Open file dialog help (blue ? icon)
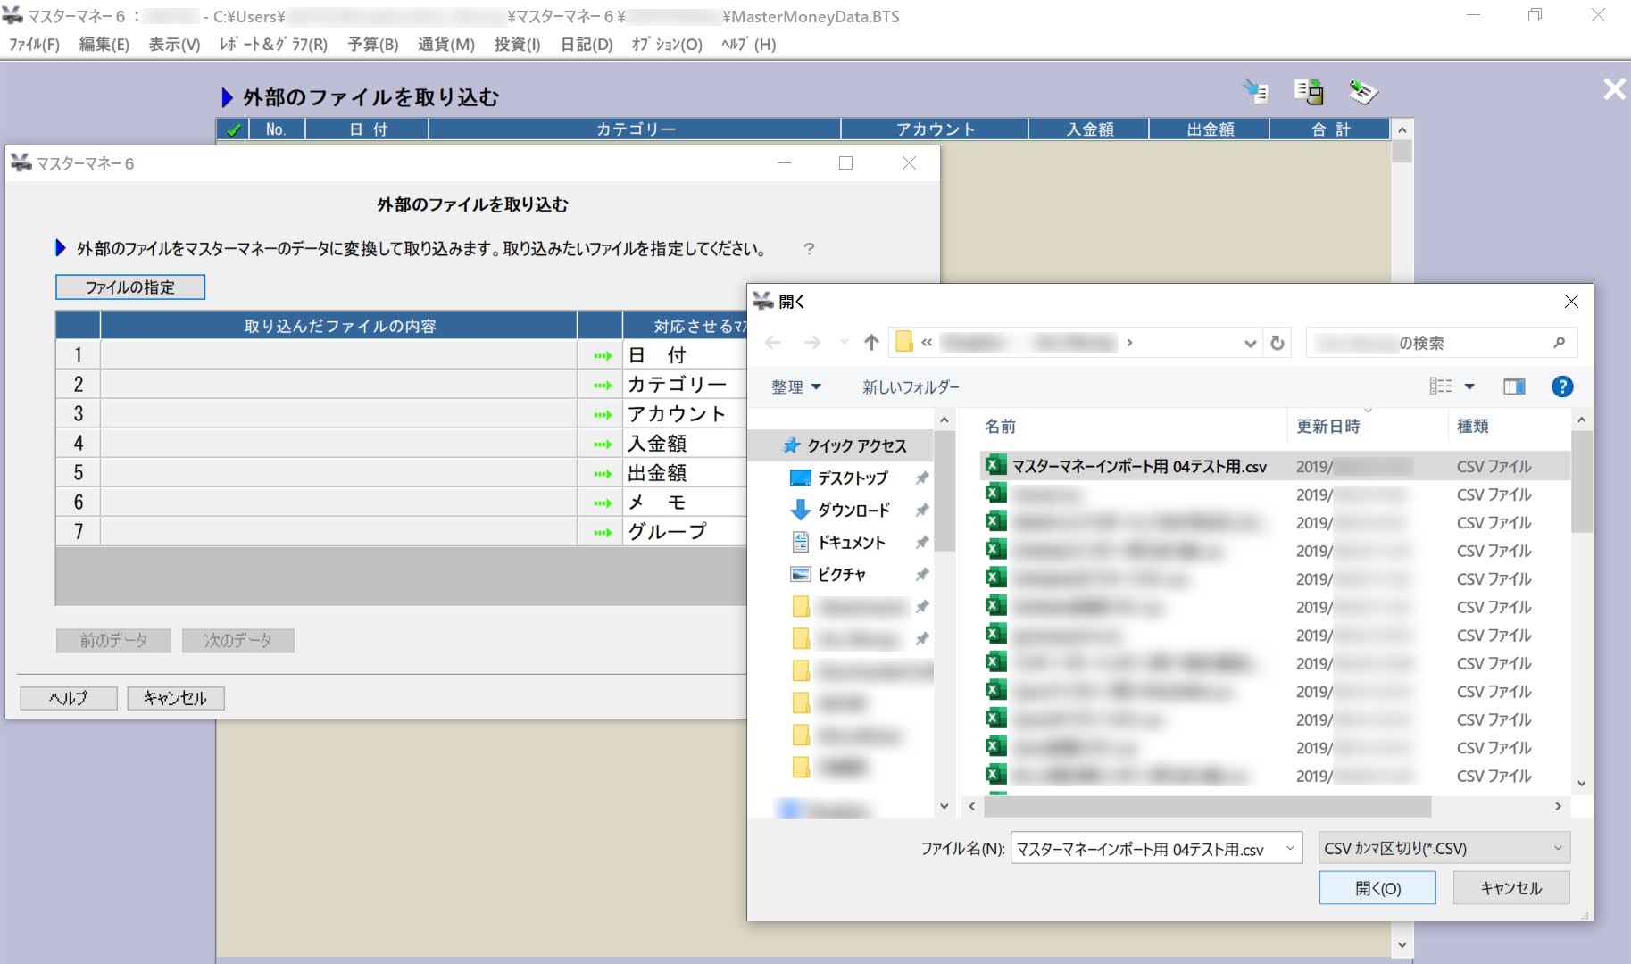Screen dimensions: 1631x964 [x=1562, y=386]
